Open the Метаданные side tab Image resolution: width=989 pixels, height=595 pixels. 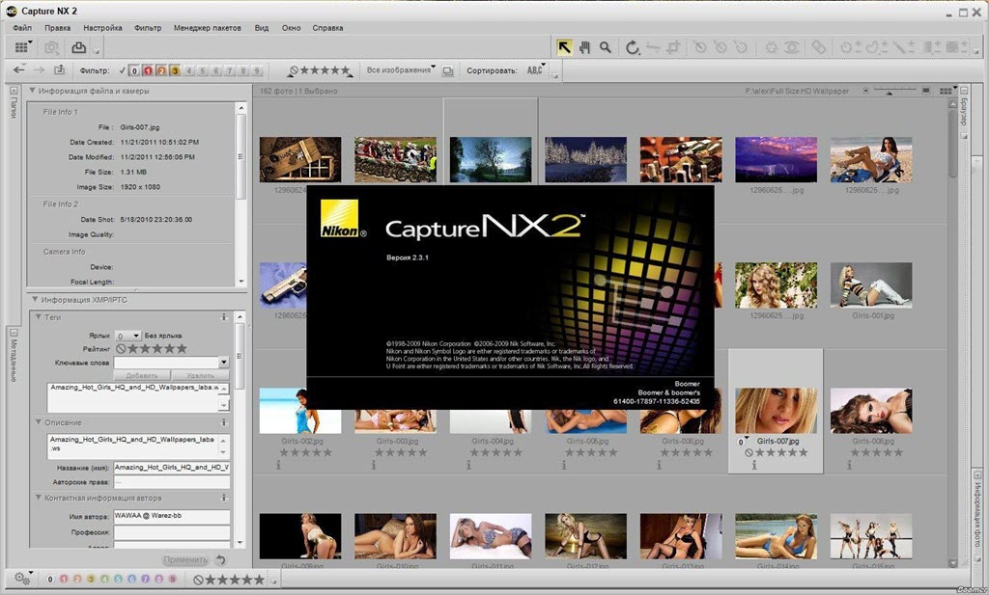(x=14, y=356)
